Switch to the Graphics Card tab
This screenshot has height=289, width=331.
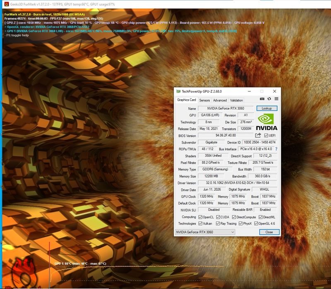tap(187, 100)
